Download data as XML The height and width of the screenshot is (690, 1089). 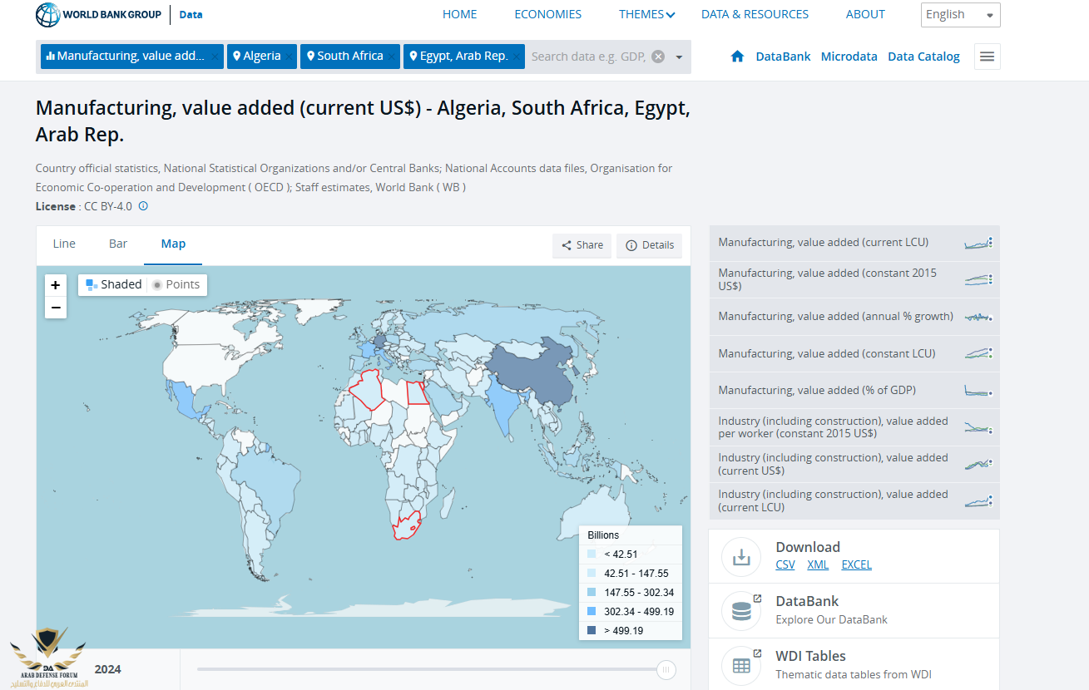pos(818,564)
